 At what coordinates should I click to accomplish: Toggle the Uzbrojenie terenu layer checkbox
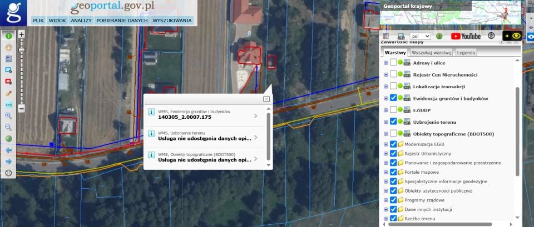point(393,122)
